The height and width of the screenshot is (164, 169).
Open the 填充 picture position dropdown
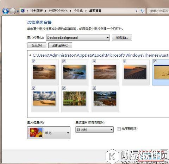(x=49, y=133)
